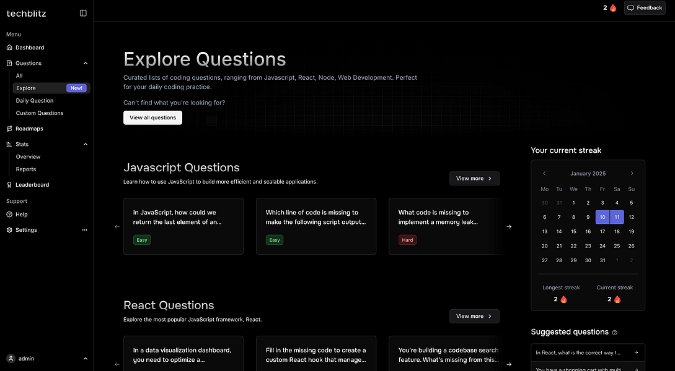The height and width of the screenshot is (371, 675).
Task: Click the 'January 2025' month label
Action: [x=588, y=174]
